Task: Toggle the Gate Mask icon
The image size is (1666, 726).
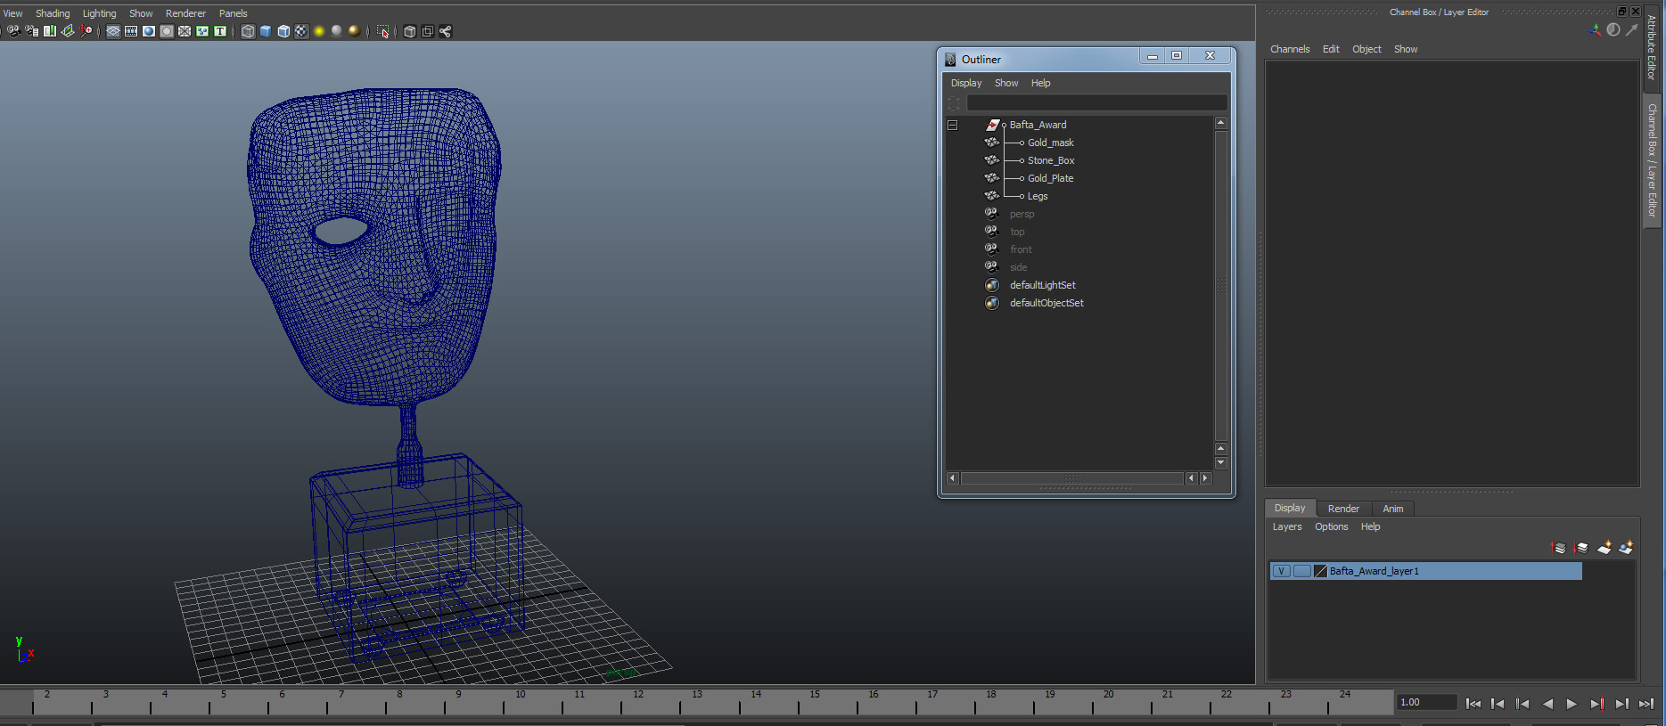Action: pyautogui.click(x=167, y=31)
